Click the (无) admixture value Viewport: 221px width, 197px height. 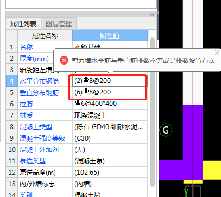point(110,150)
